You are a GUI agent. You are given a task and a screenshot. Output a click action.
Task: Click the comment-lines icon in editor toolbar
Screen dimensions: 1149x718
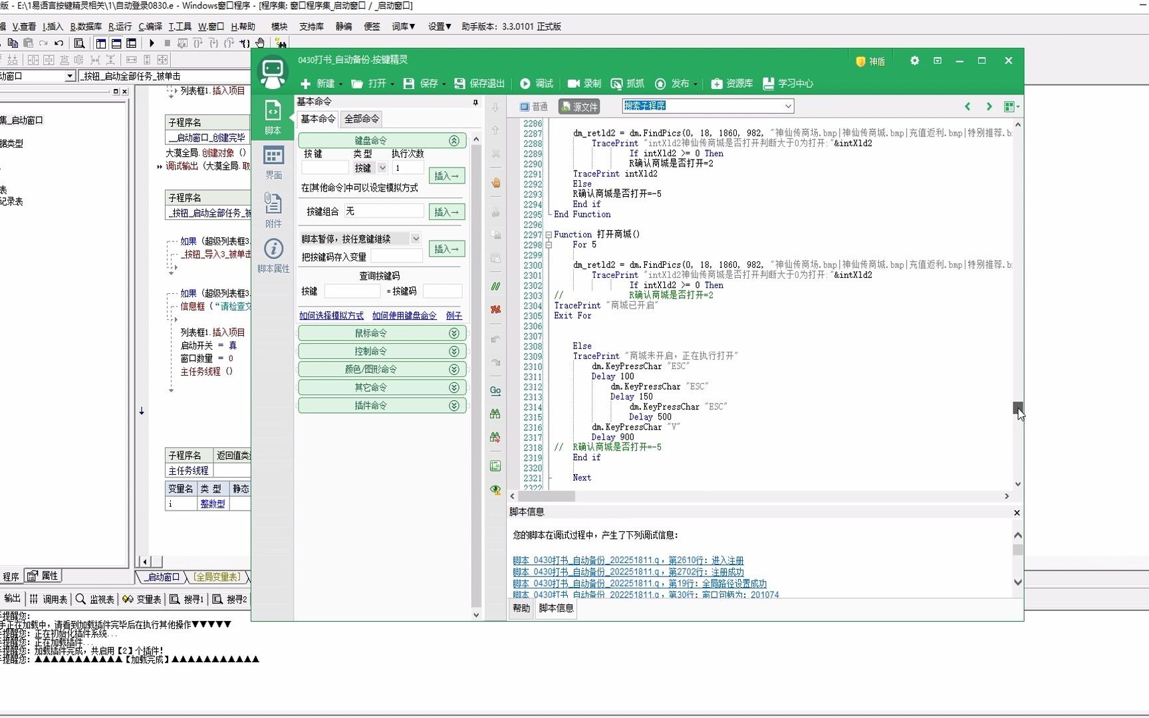[495, 287]
